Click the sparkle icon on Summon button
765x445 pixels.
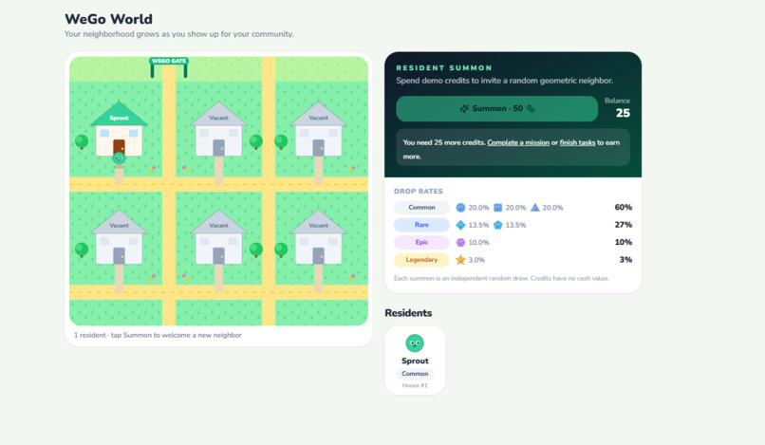click(x=464, y=108)
